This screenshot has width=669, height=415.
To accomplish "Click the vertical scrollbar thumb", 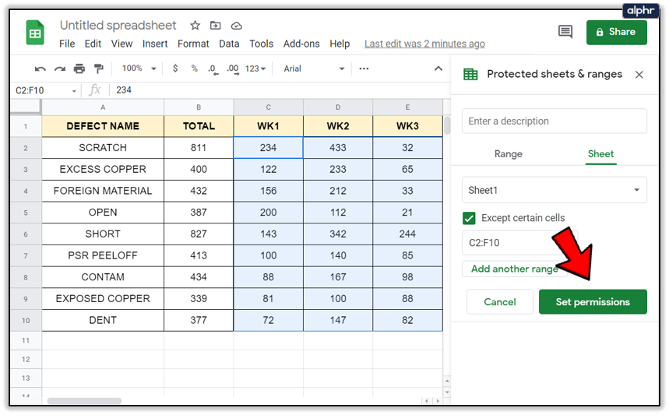I will [447, 125].
